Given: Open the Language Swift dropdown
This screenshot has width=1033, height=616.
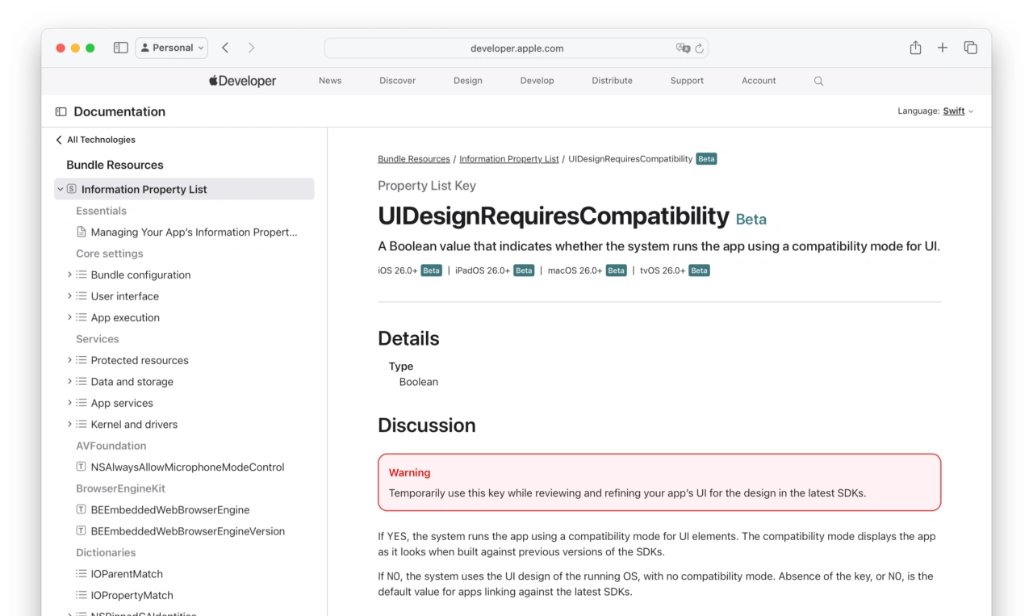Looking at the screenshot, I should 958,111.
